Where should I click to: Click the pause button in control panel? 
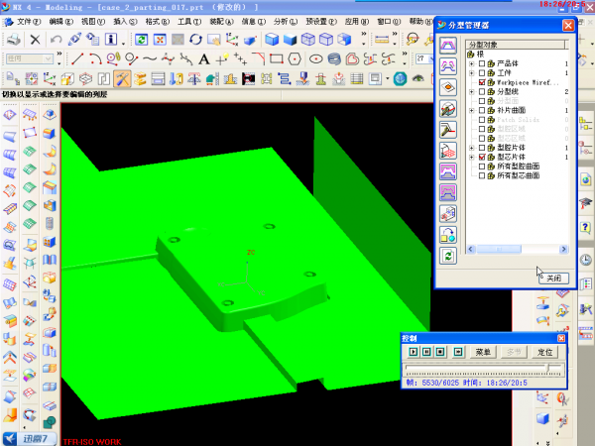tap(426, 352)
